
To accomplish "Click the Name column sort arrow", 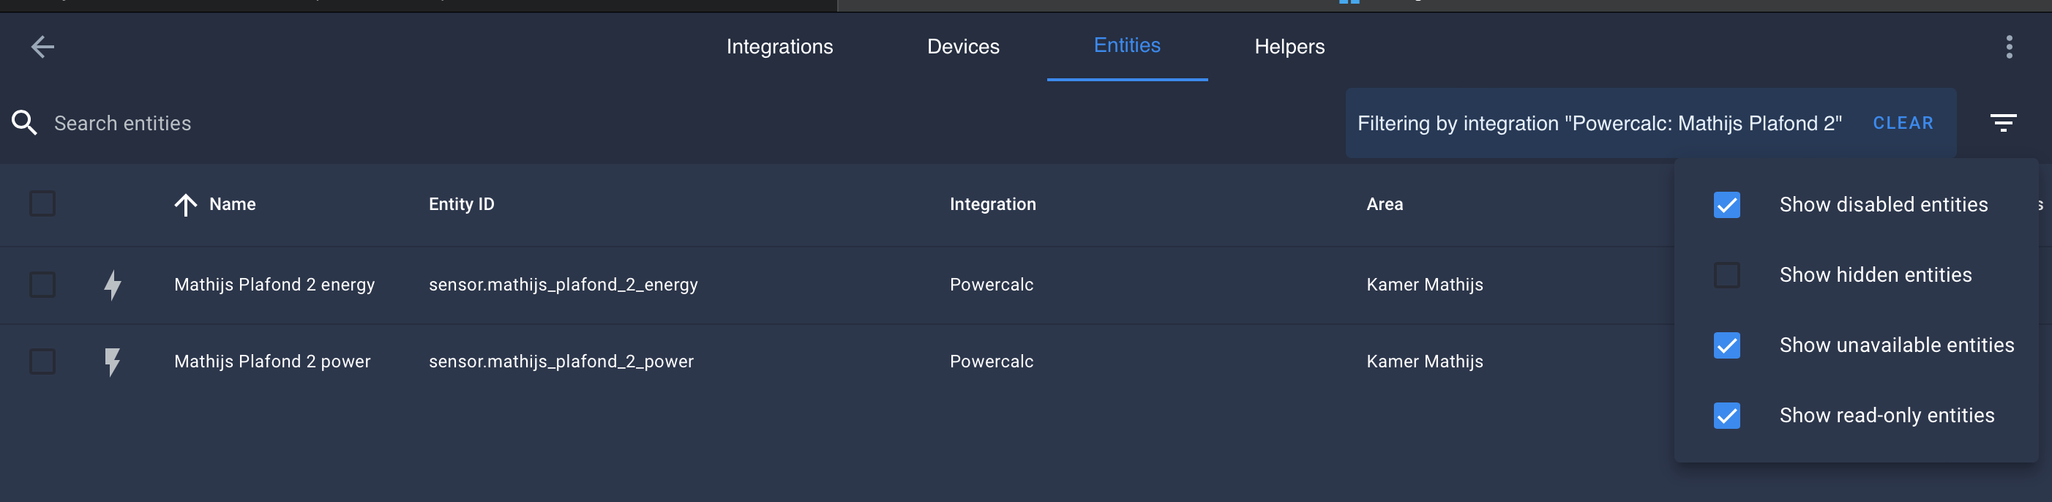I will 185,205.
